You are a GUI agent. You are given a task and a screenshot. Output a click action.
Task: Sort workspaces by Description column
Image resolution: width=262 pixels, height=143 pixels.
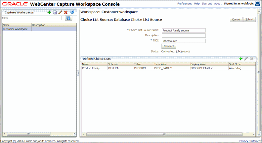(x=54, y=25)
